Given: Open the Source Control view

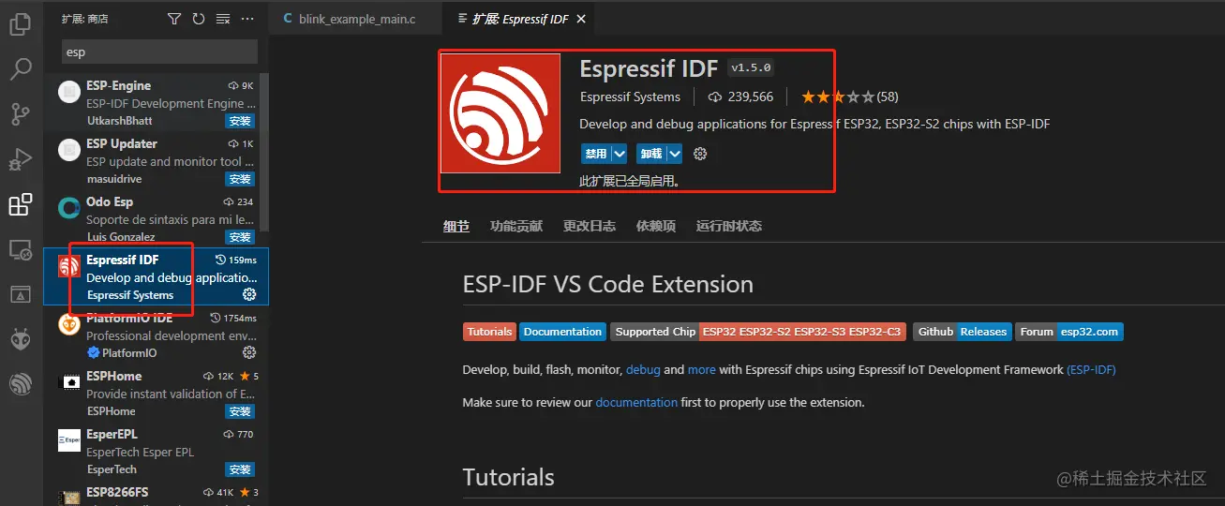Looking at the screenshot, I should click(20, 114).
